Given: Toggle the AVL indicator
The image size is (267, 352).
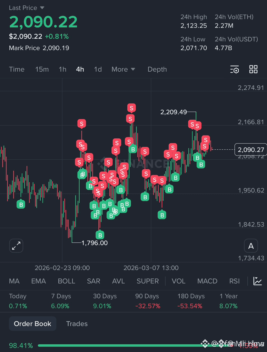Looking at the screenshot, I should [x=118, y=281].
